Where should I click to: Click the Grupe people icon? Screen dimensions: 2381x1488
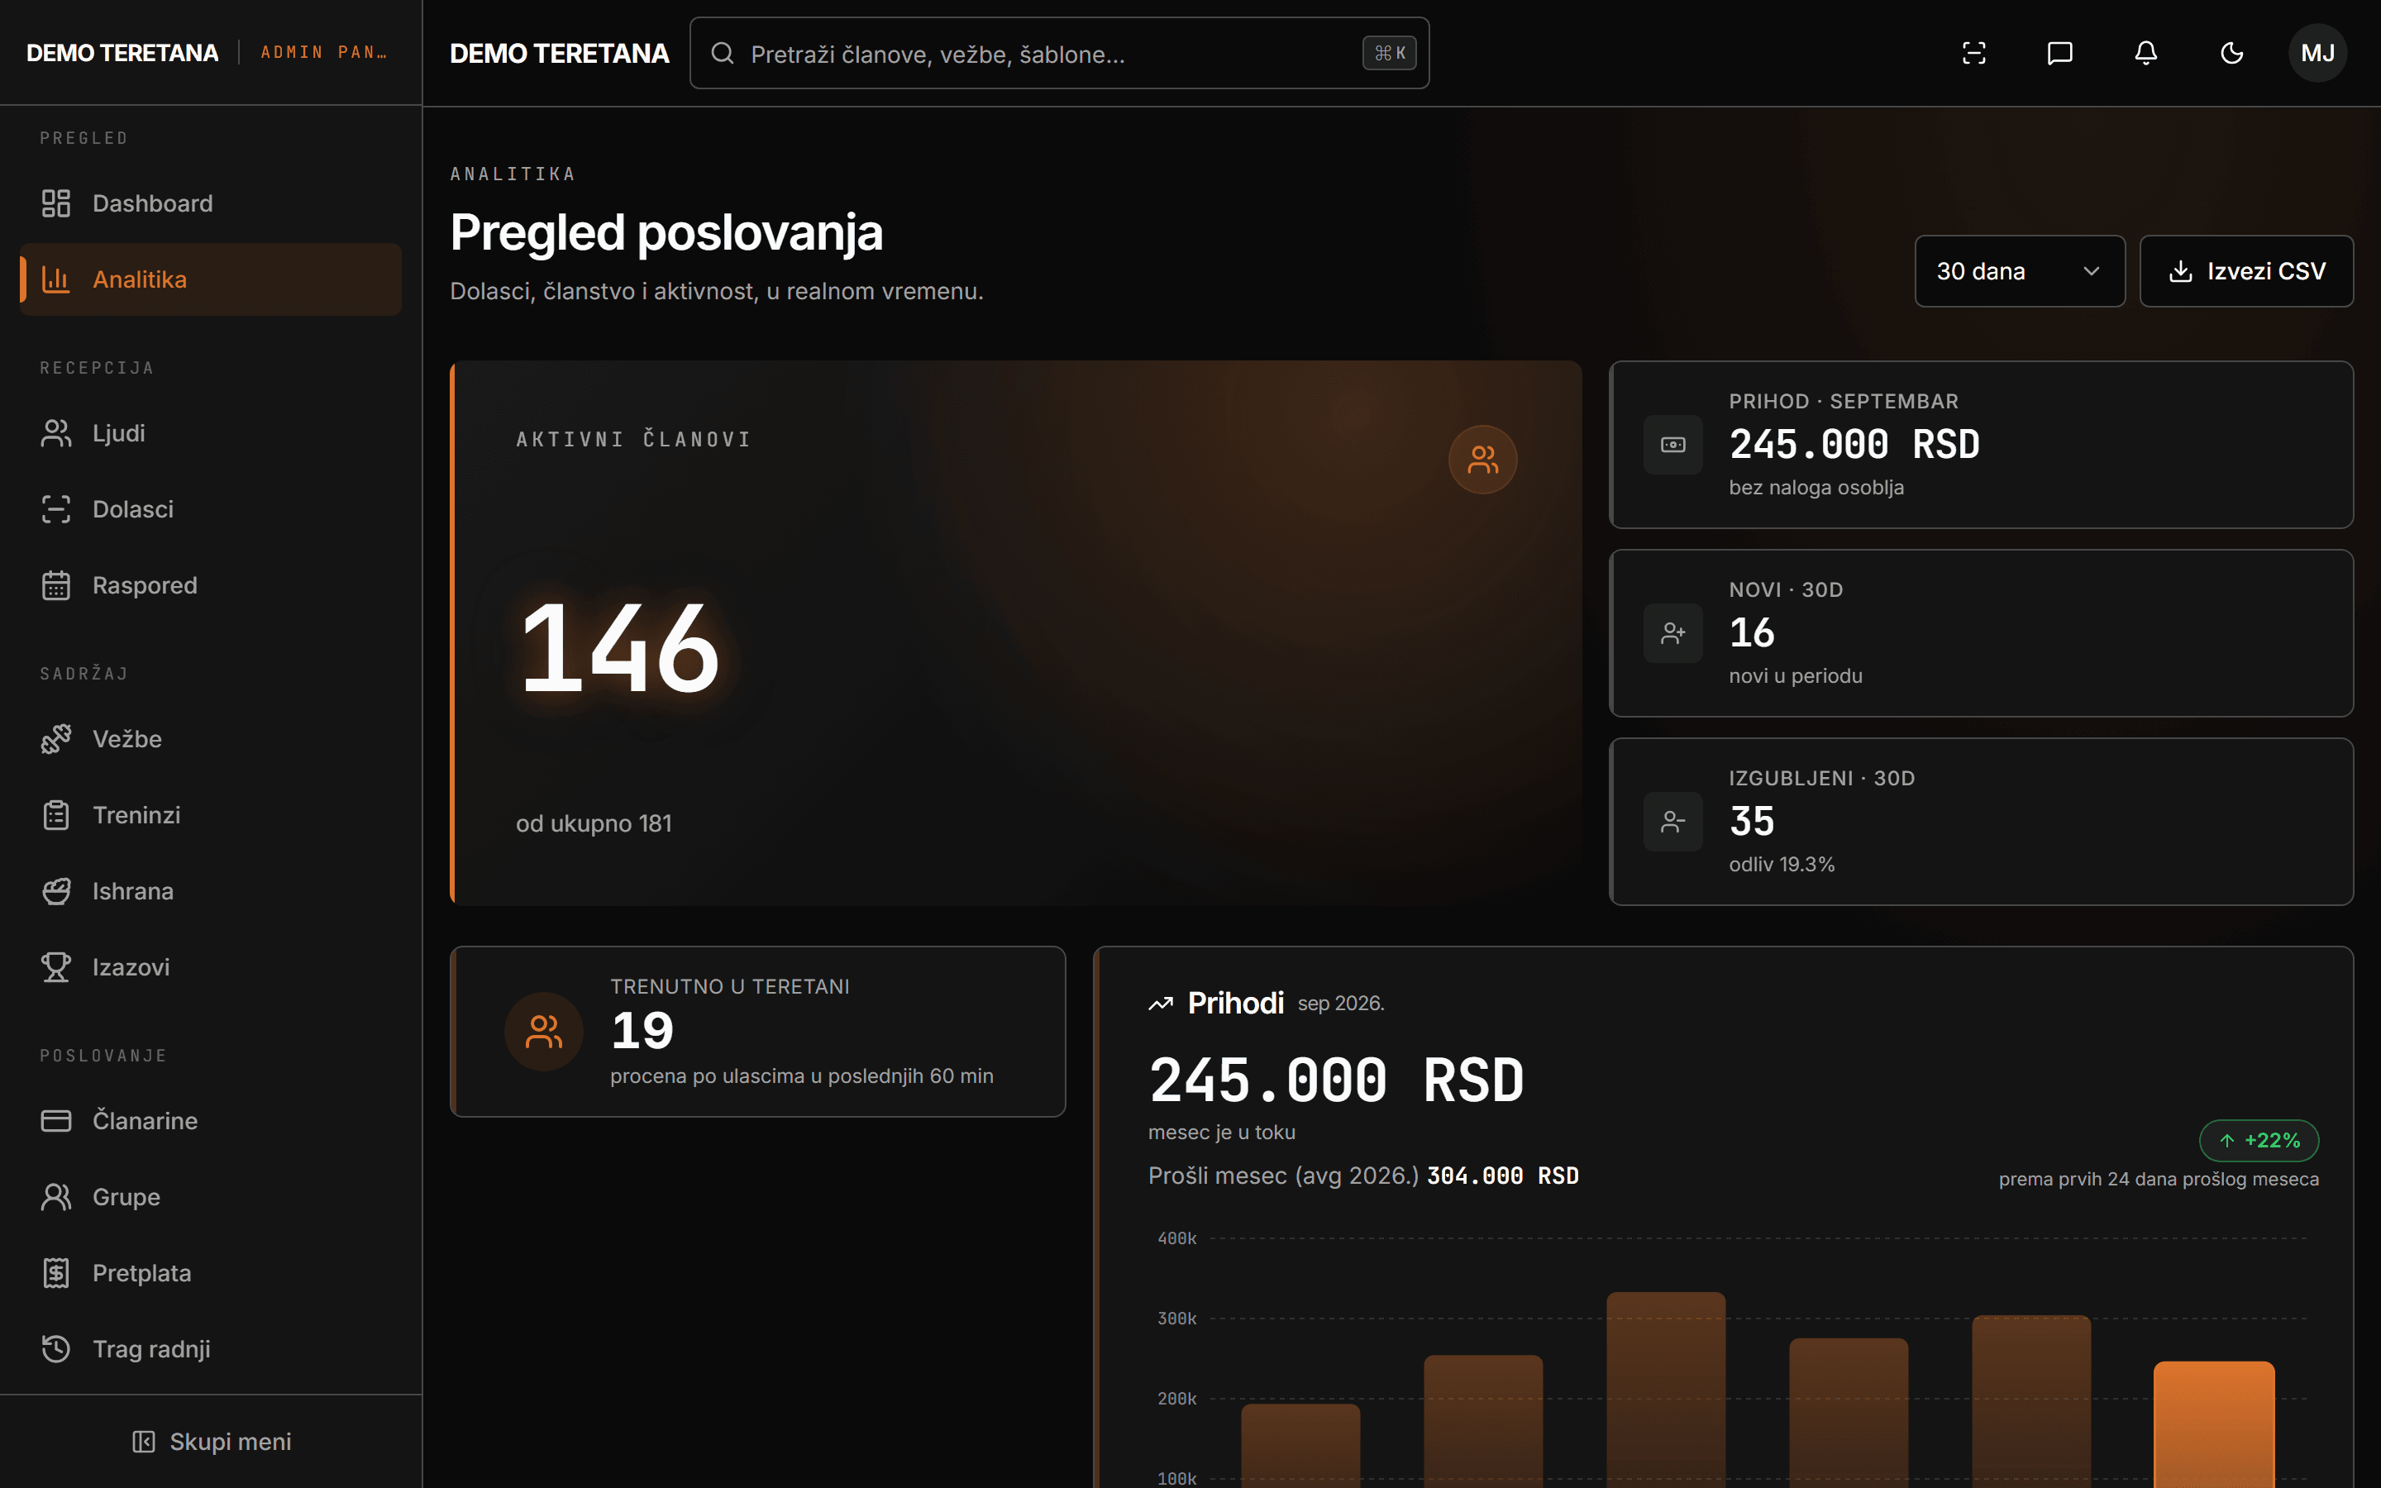[x=56, y=1197]
